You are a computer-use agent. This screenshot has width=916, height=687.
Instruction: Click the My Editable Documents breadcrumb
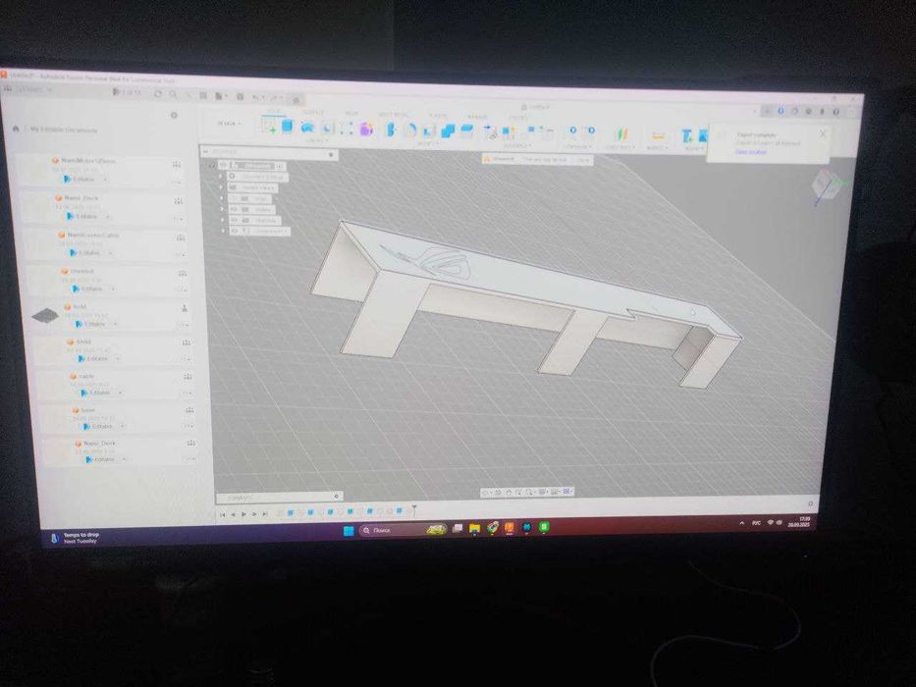[64, 130]
